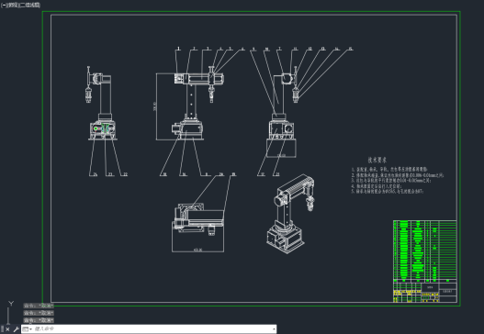Viewport: 484px width, 334px height.
Task: Open command line customize wrench menu
Action: pyautogui.click(x=16, y=329)
